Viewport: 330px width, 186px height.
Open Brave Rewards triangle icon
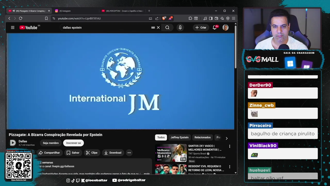(x=170, y=18)
